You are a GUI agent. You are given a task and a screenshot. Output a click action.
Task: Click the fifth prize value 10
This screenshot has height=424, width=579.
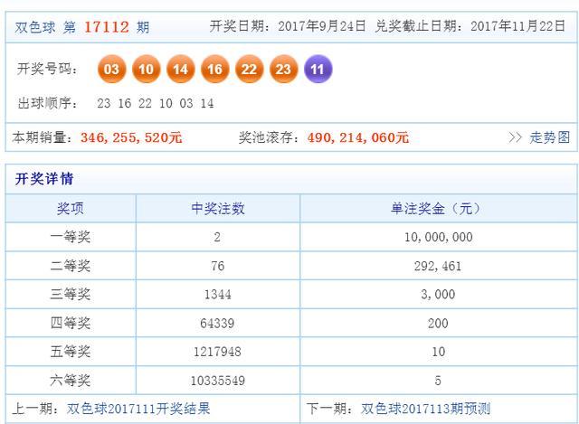point(438,352)
